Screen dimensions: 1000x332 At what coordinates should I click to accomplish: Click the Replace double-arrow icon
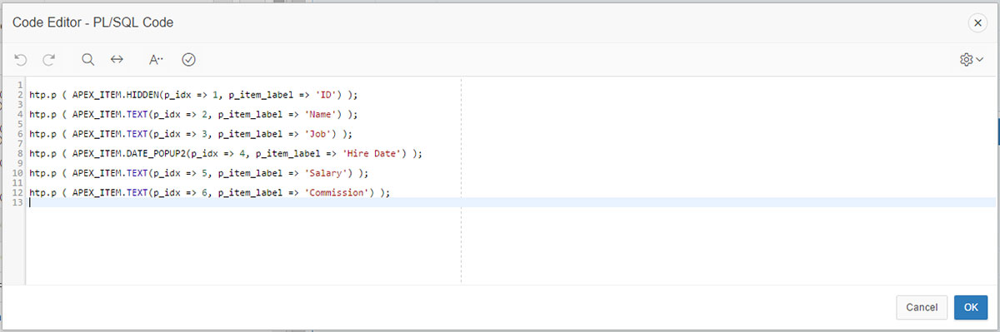click(x=117, y=59)
